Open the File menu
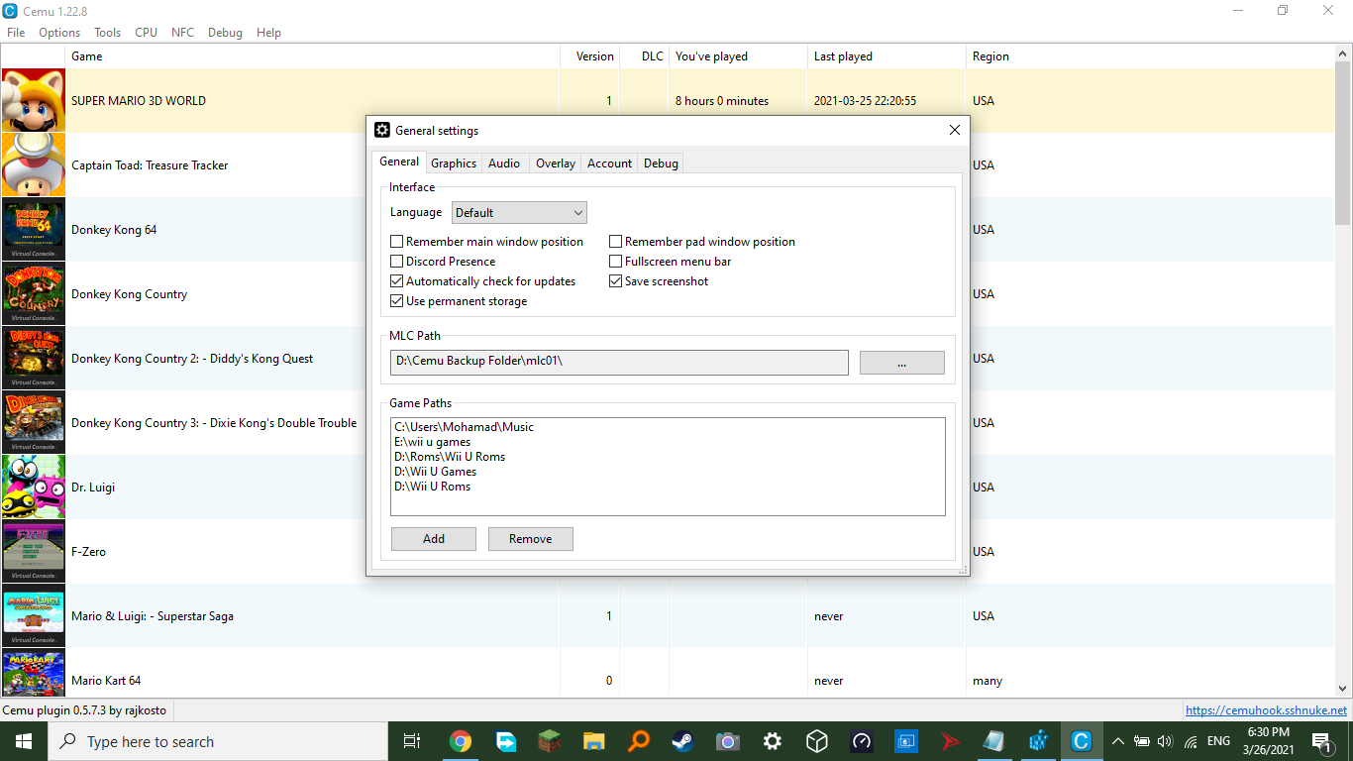The height and width of the screenshot is (761, 1353). (x=16, y=33)
